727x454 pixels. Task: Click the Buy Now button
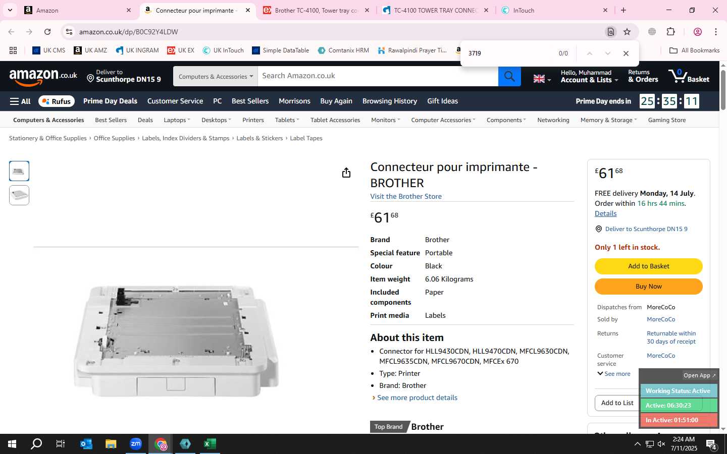649,287
